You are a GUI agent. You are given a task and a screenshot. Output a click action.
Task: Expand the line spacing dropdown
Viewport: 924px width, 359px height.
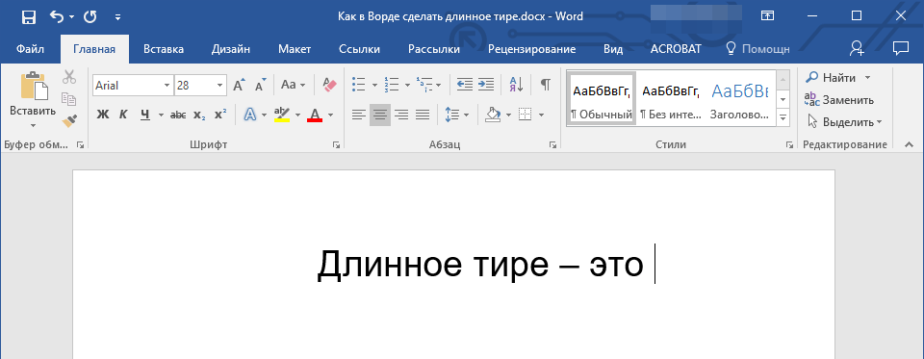pos(467,115)
